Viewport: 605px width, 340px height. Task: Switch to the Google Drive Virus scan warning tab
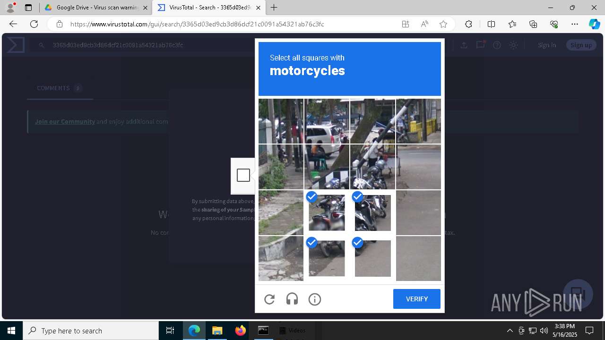click(96, 8)
